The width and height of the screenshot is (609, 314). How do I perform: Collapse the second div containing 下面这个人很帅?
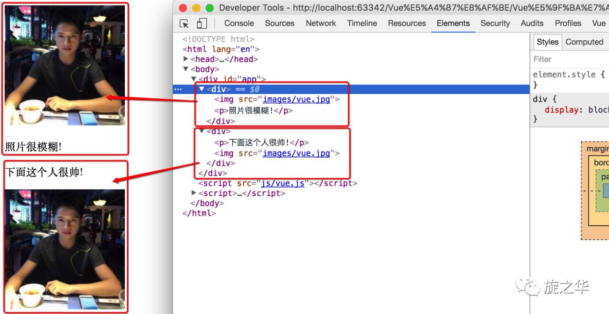click(x=202, y=131)
